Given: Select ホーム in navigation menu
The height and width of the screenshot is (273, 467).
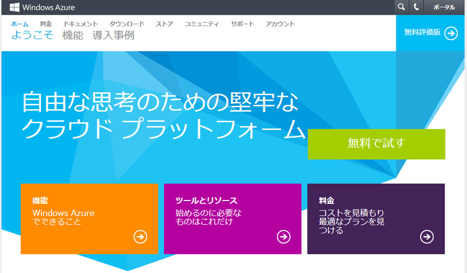Looking at the screenshot, I should (x=20, y=24).
